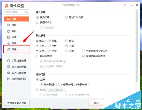Toggle the 双拼展开提示 checkbox

click(41, 95)
